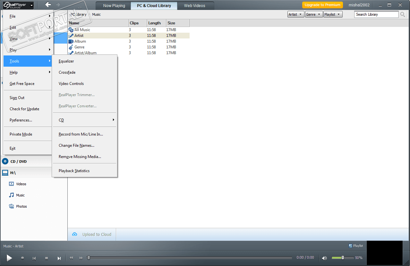This screenshot has width=410, height=266.
Task: Click the Music breadcrumb link
Action: pos(96,14)
